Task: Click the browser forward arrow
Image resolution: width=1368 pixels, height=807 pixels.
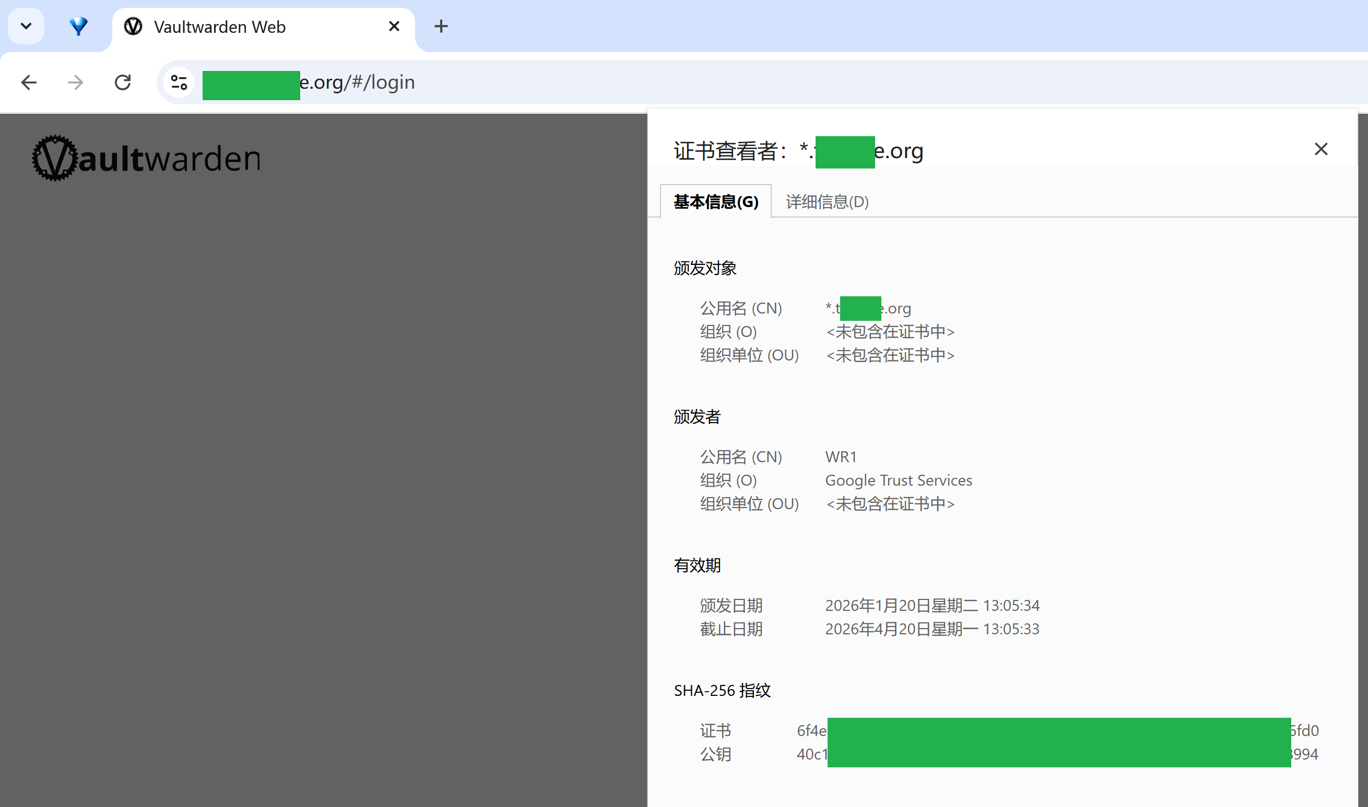Action: (76, 82)
